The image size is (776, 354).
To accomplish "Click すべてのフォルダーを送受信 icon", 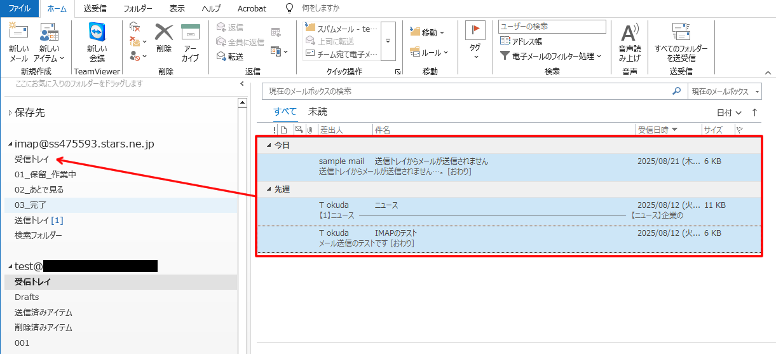I will click(681, 33).
